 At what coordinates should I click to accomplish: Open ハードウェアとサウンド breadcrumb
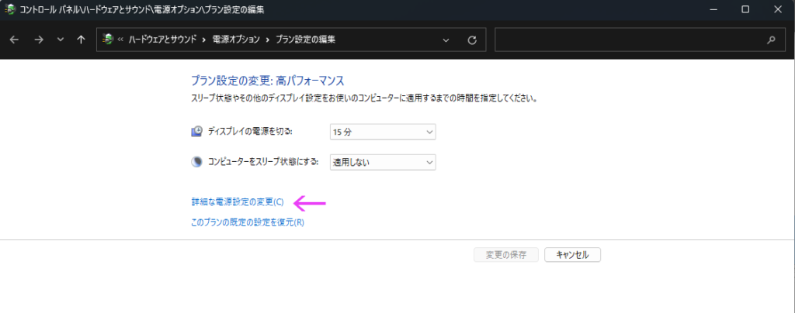[x=162, y=40]
